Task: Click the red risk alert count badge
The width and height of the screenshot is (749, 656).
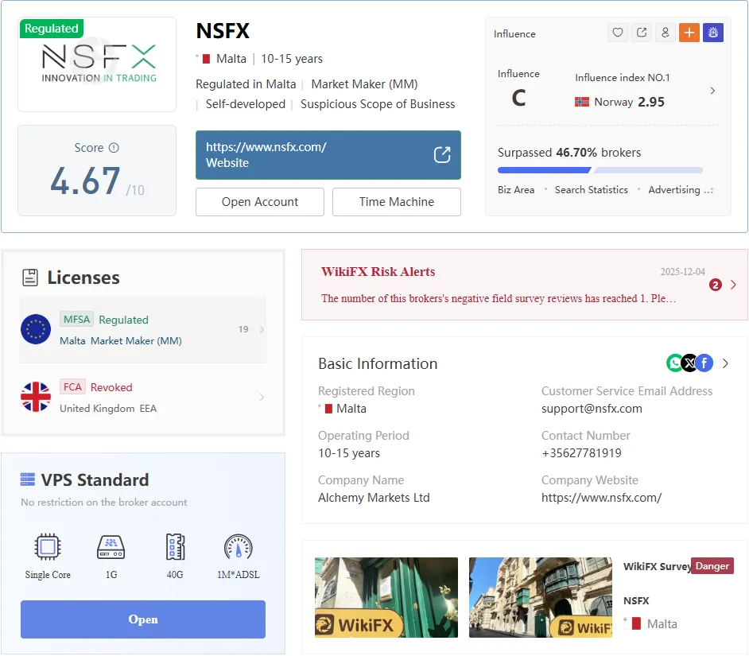Action: [715, 285]
